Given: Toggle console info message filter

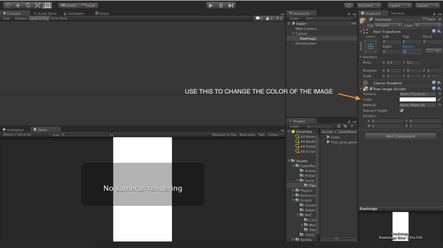Looking at the screenshot, I should coord(259,18).
